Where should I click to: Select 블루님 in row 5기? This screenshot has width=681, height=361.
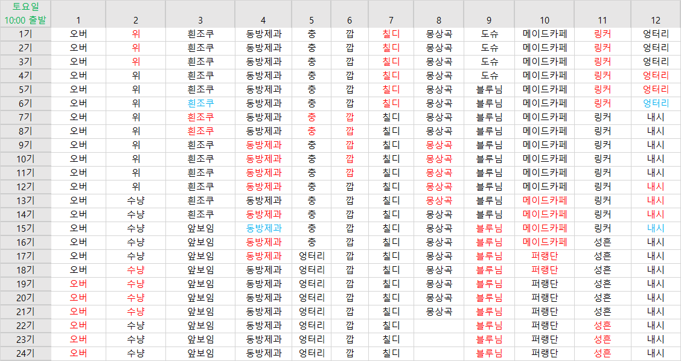(x=489, y=89)
